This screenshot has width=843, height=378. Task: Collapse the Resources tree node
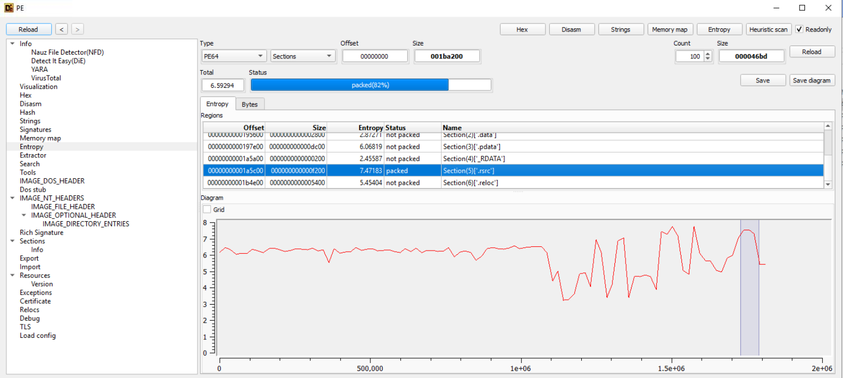coord(12,275)
